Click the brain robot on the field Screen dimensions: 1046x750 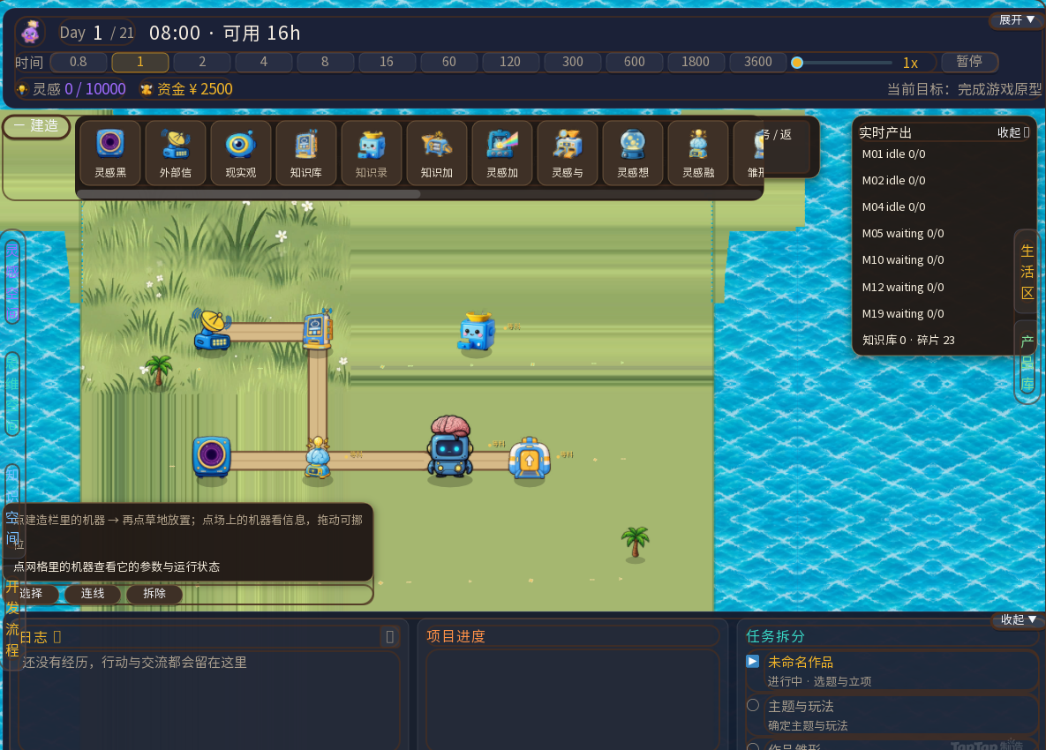(x=450, y=446)
